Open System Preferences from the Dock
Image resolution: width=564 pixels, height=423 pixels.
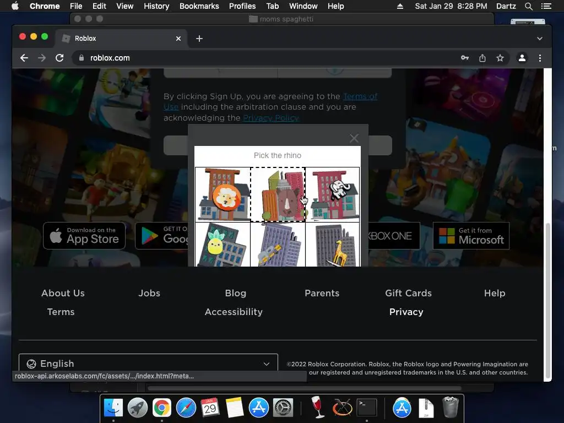[283, 408]
